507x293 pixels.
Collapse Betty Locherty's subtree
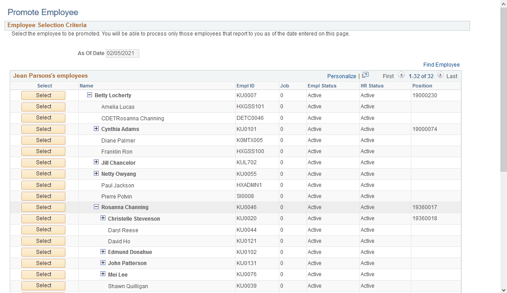coord(90,95)
